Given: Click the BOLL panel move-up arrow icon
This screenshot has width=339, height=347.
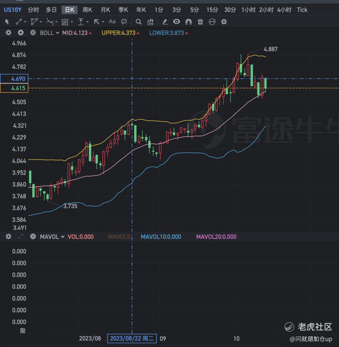Looking at the screenshot, I should (x=21, y=33).
